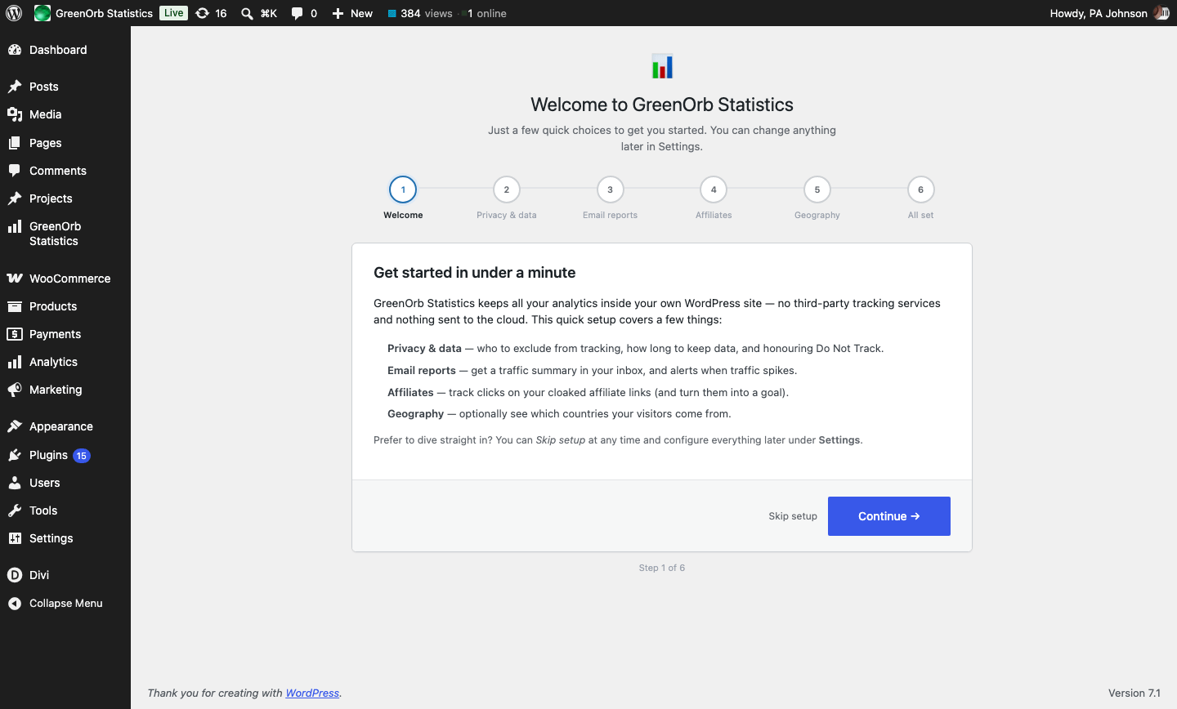
Task: Open the Payments menu icon
Action: click(x=15, y=334)
